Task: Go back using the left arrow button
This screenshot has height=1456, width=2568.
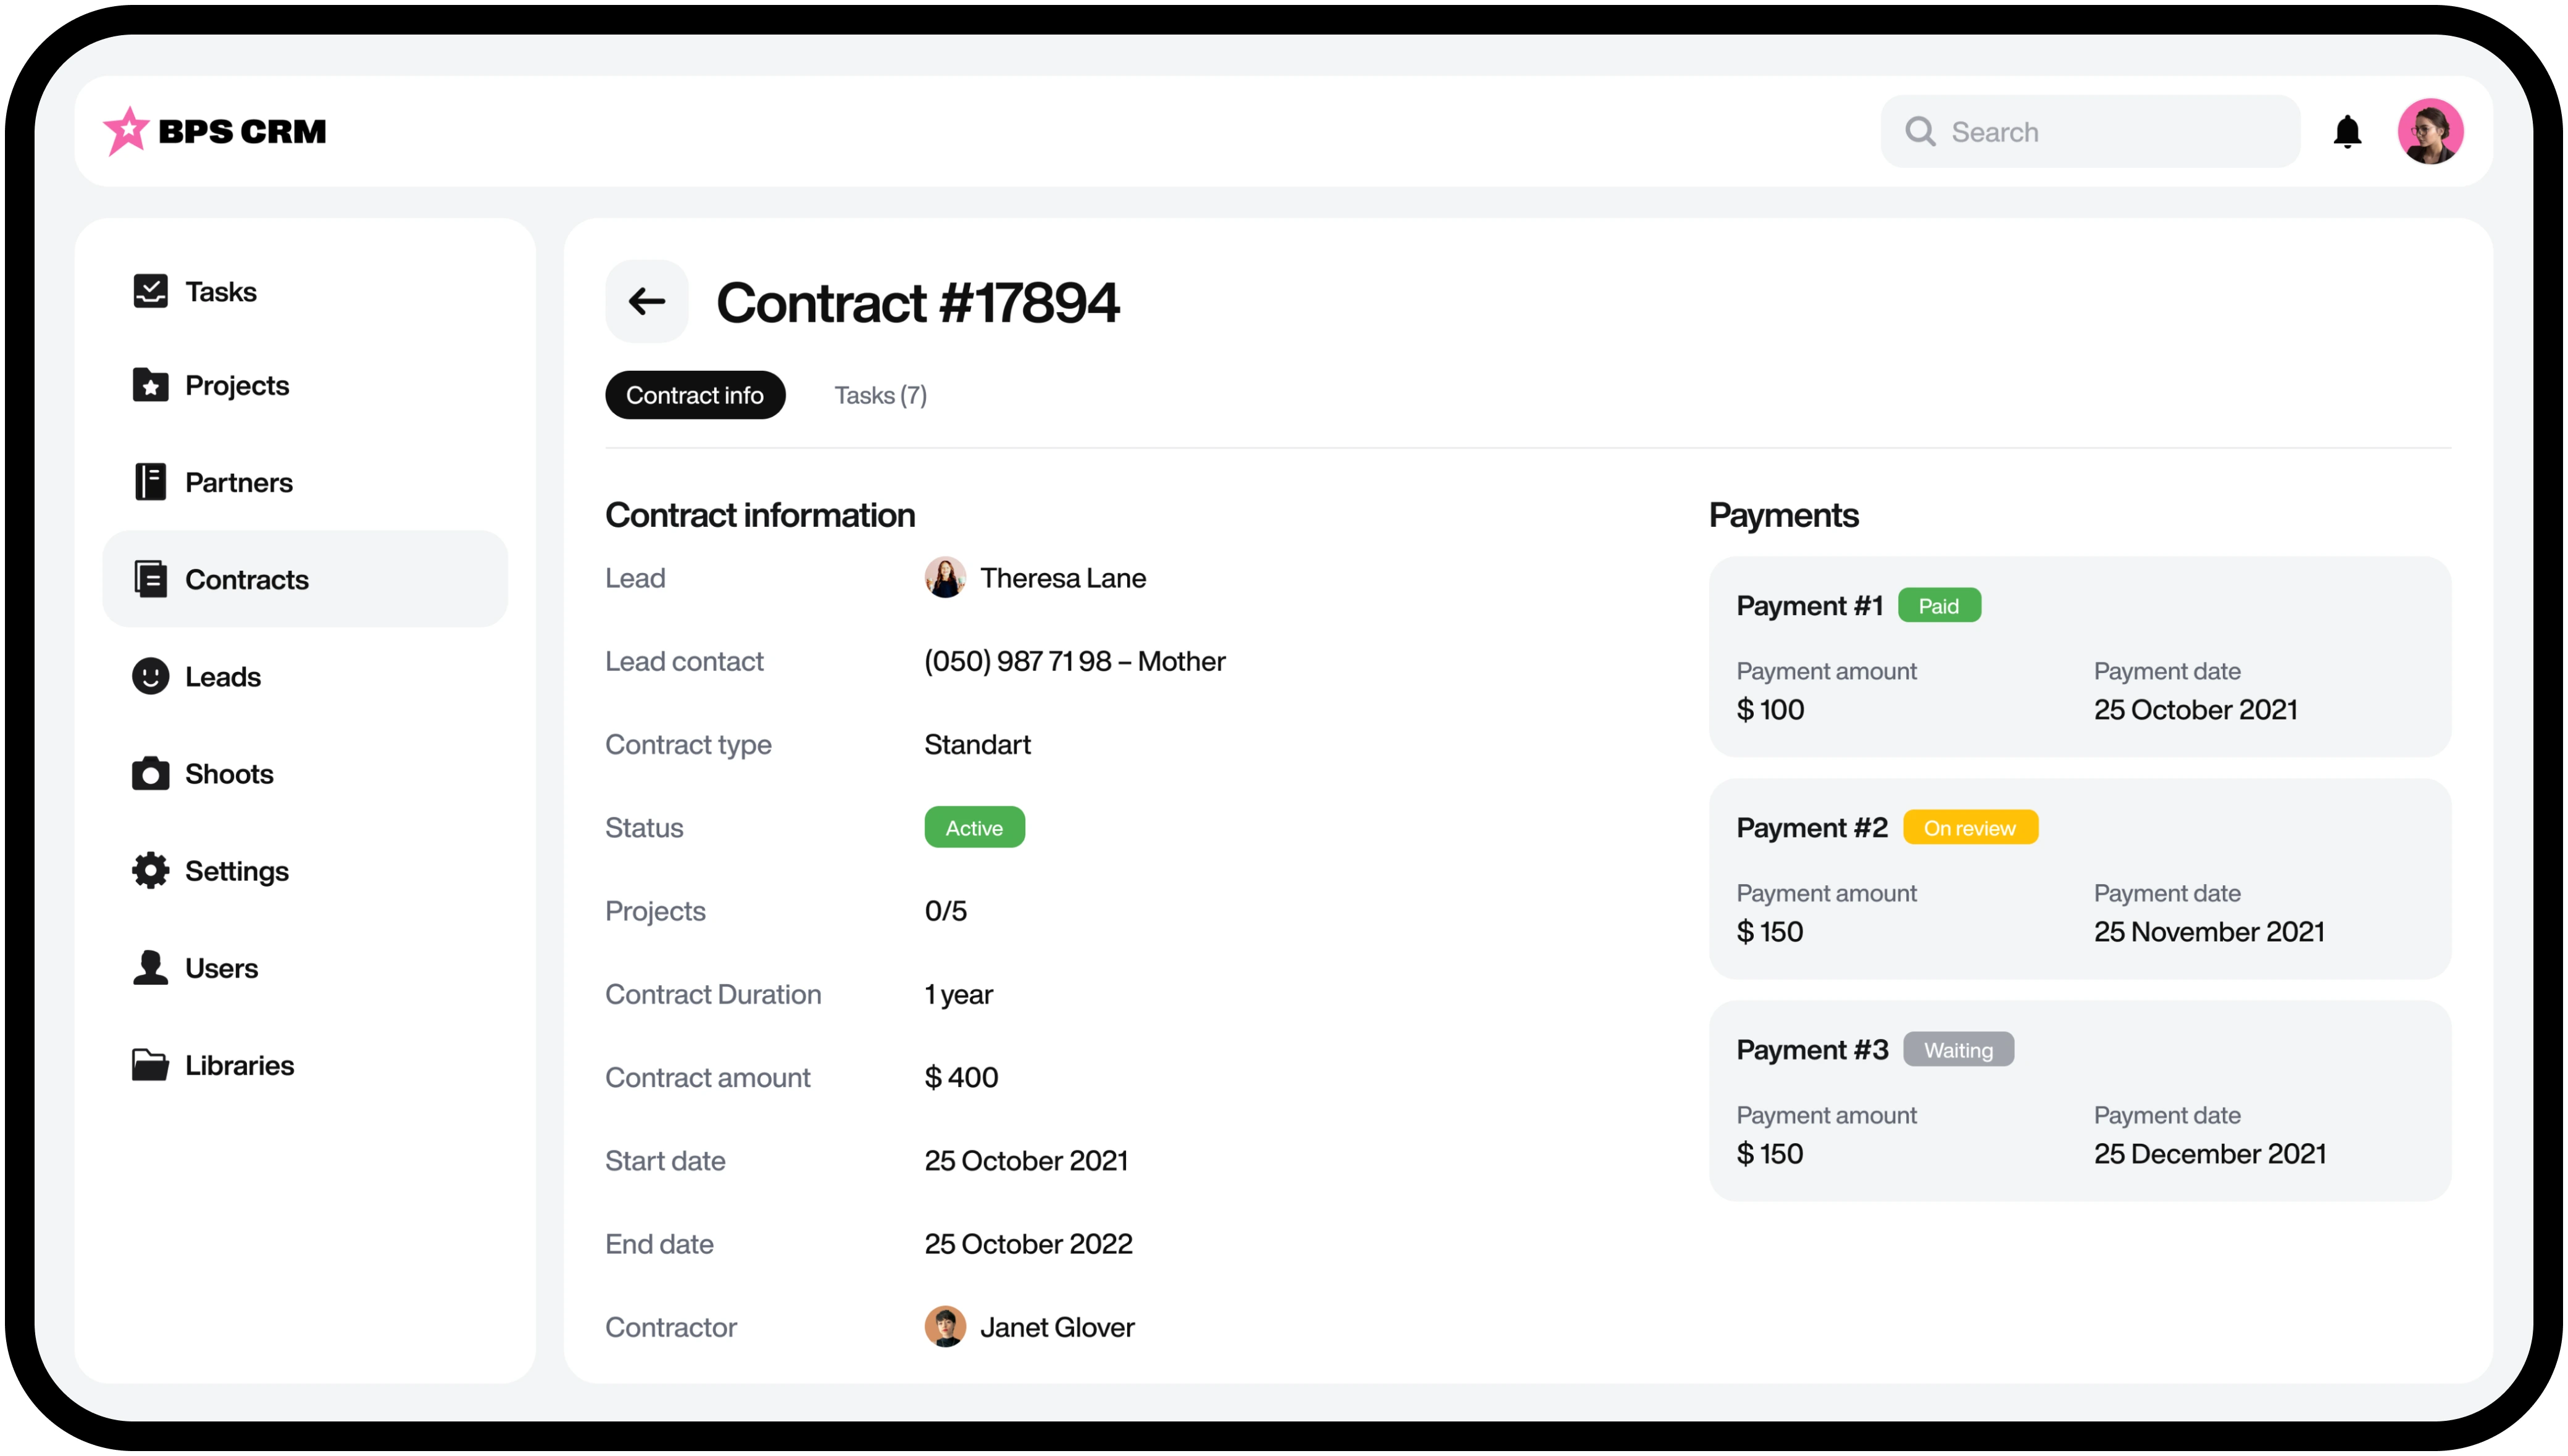Action: 646,301
